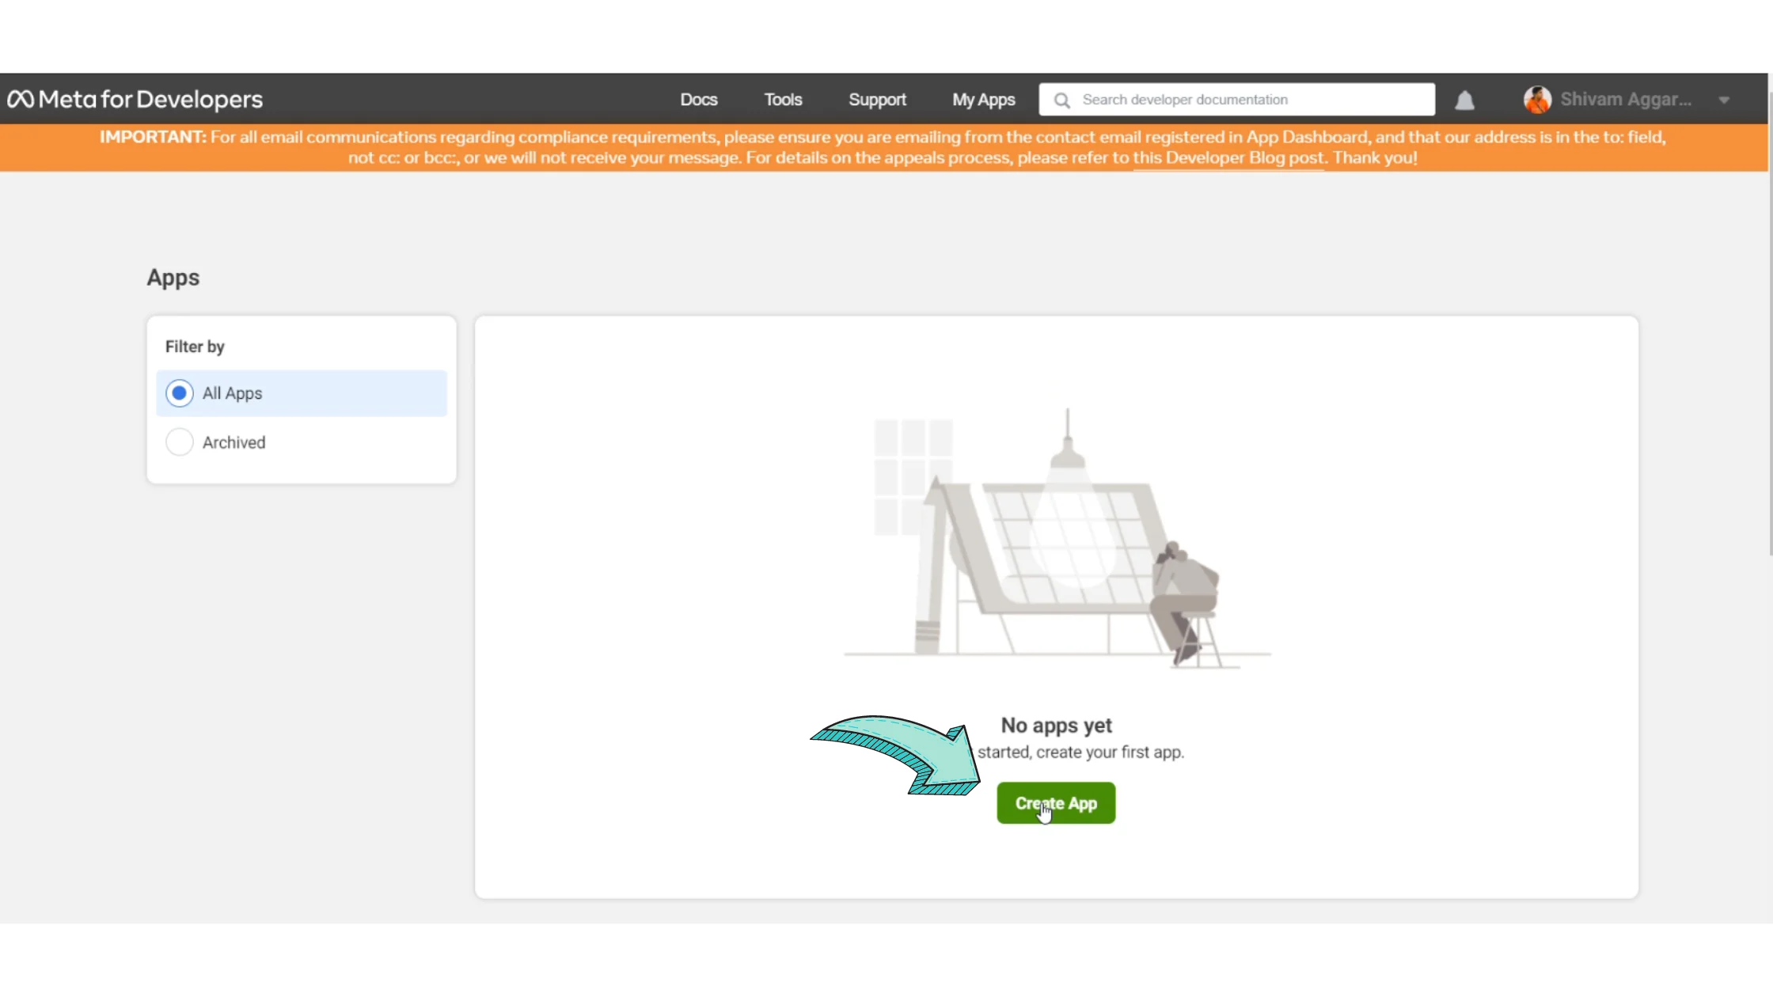Click the Meta for Developers title text
Viewport: 1773px width, 997px height.
(150, 100)
